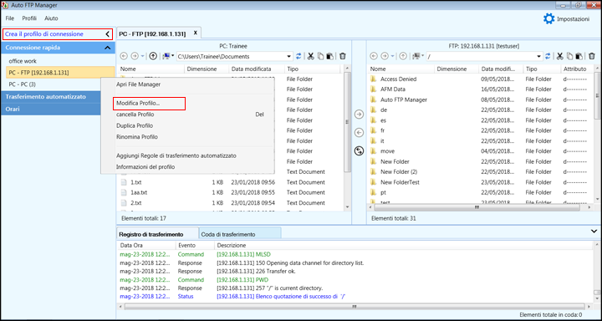The height and width of the screenshot is (321, 602).
Task: Click the synchronize folders circular icon
Action: tap(359, 151)
